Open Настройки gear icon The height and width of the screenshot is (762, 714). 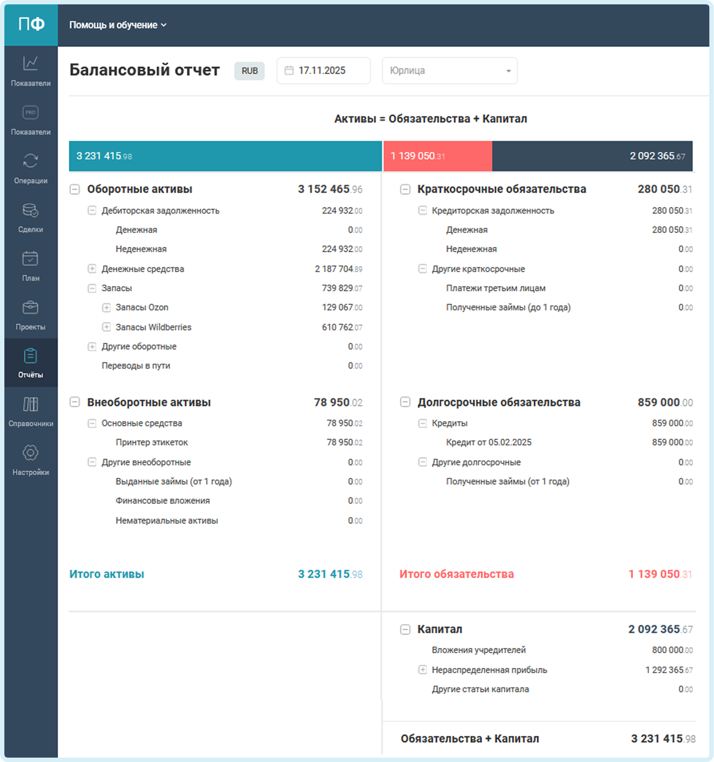click(31, 453)
